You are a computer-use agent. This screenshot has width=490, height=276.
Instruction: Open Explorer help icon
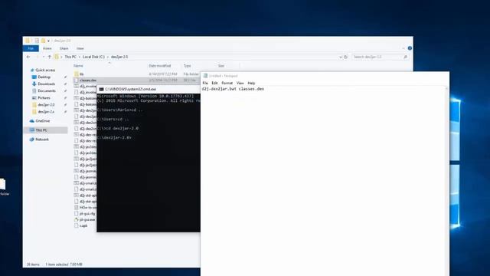tap(410, 48)
